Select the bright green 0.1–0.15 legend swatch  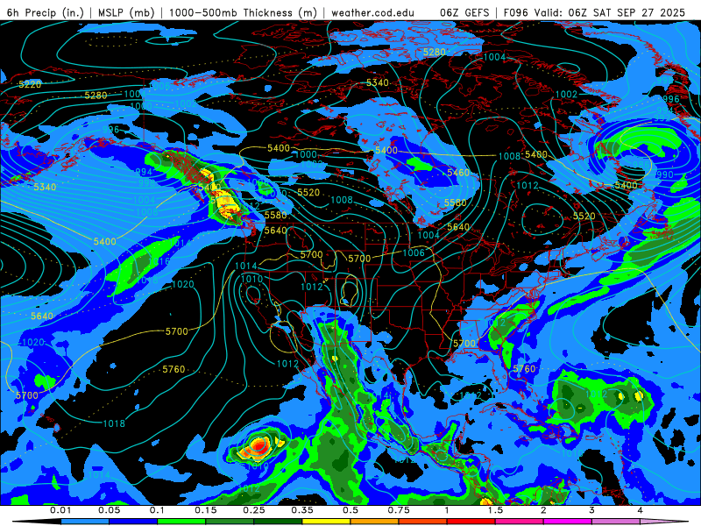click(181, 522)
